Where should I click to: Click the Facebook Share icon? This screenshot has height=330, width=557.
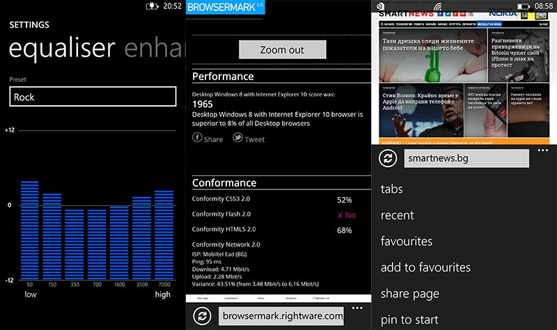point(198,139)
